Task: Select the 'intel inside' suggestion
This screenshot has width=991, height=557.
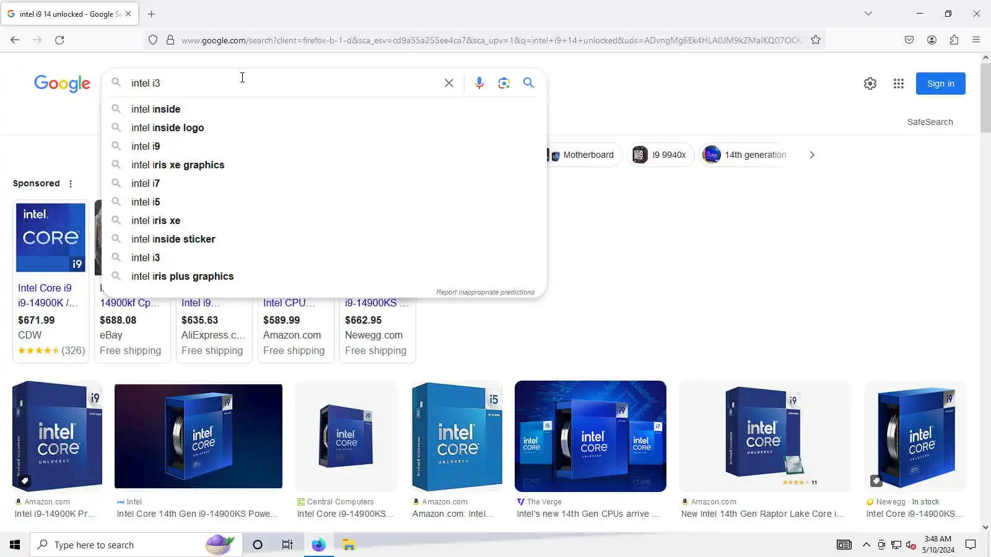Action: 325,109
